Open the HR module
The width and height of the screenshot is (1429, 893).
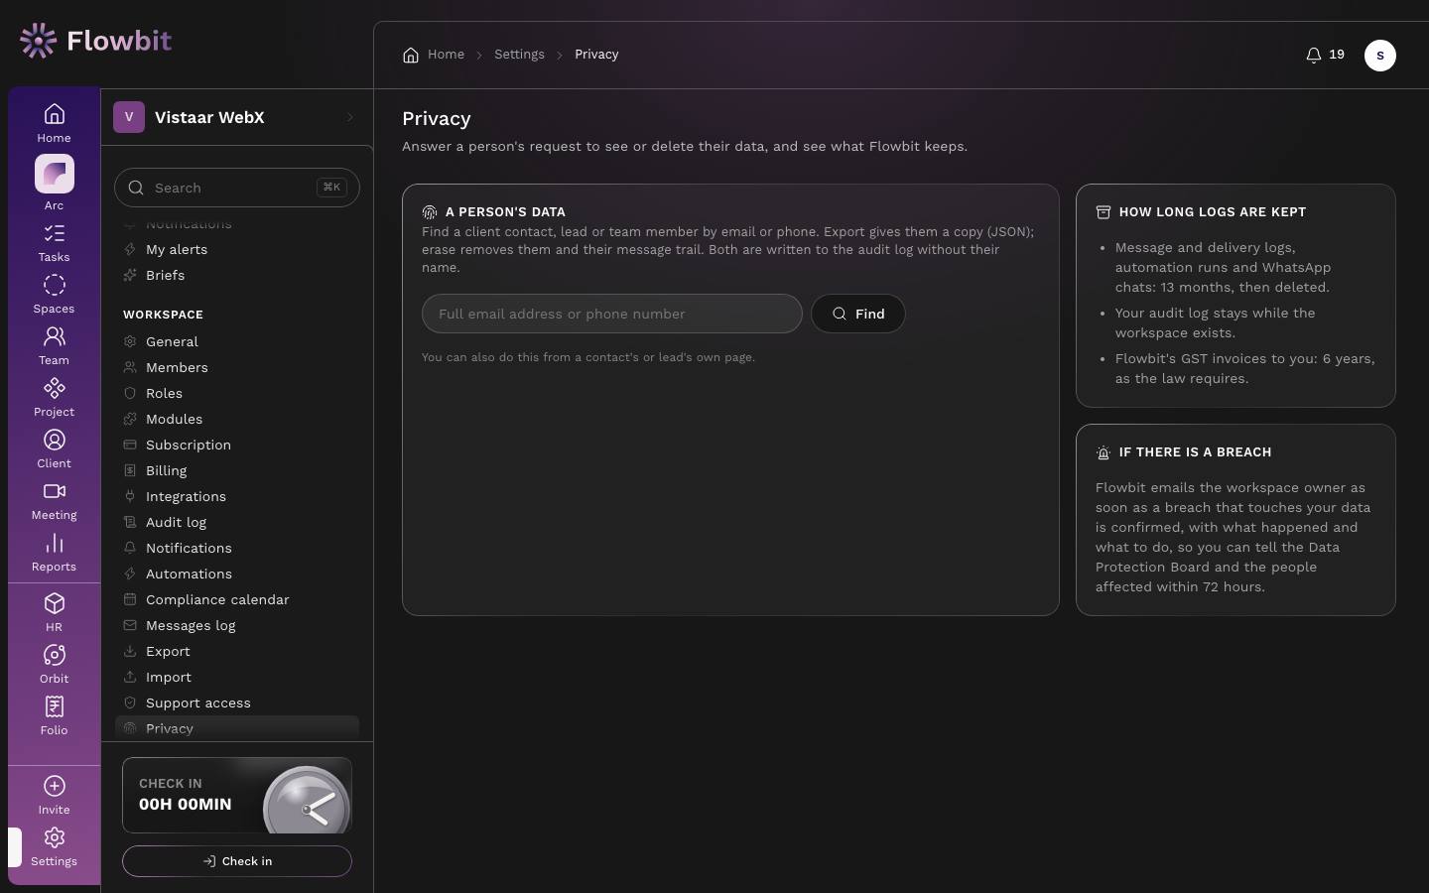(54, 613)
